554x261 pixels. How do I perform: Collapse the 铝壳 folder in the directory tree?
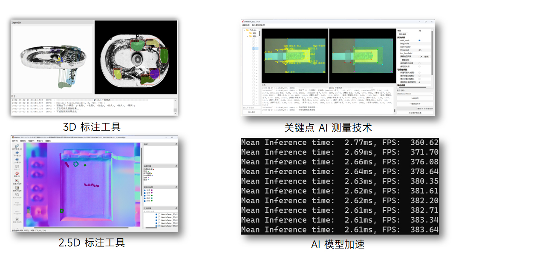(x=247, y=36)
